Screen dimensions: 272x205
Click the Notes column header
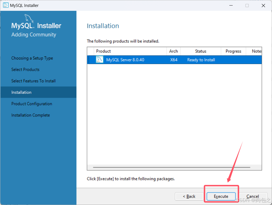254,51
